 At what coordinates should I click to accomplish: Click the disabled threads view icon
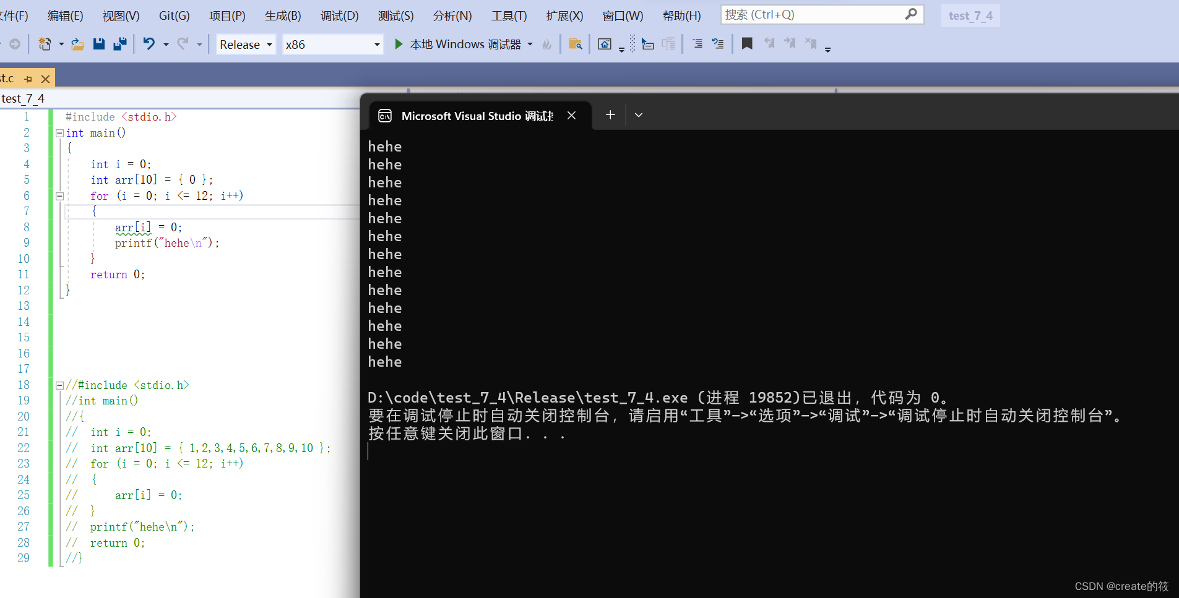(669, 44)
